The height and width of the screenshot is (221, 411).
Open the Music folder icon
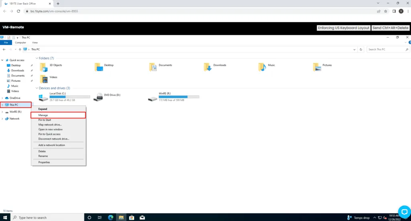click(x=262, y=67)
